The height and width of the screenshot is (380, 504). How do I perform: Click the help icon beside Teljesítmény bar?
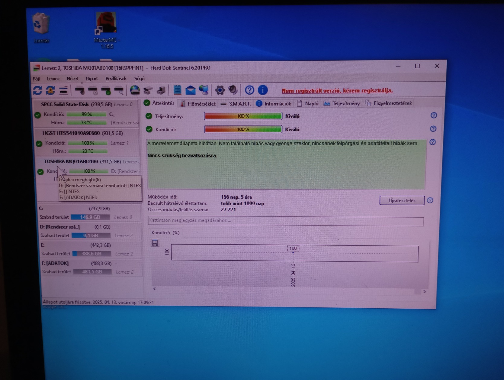pyautogui.click(x=434, y=115)
